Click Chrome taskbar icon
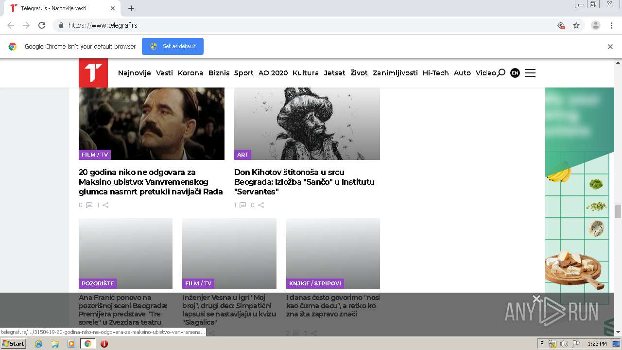This screenshot has height=350, width=622. [87, 344]
